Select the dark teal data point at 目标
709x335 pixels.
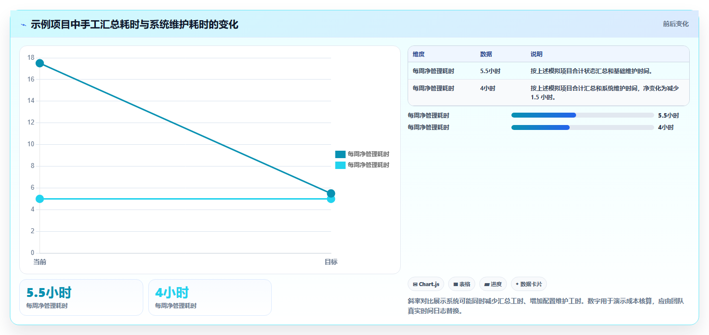pyautogui.click(x=331, y=193)
